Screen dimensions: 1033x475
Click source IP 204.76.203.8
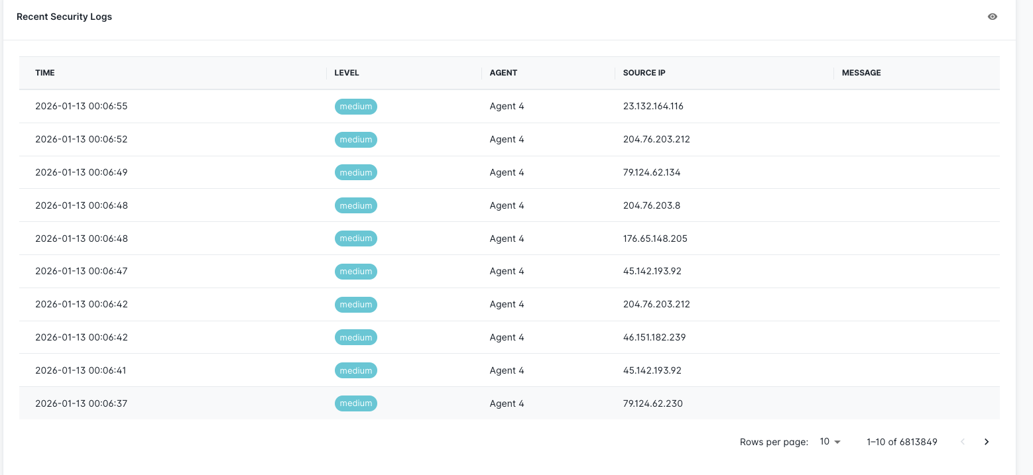point(651,205)
